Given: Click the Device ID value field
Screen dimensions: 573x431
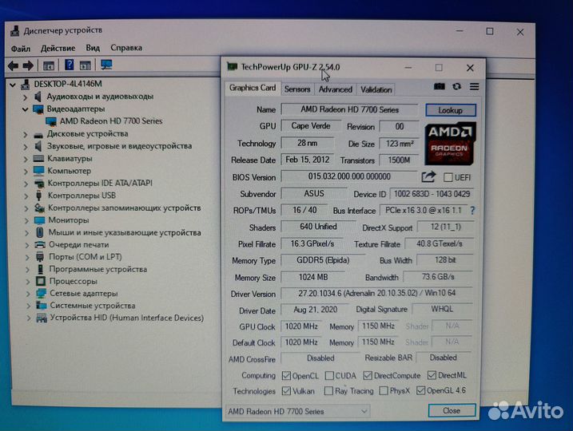Looking at the screenshot, I should (x=432, y=194).
